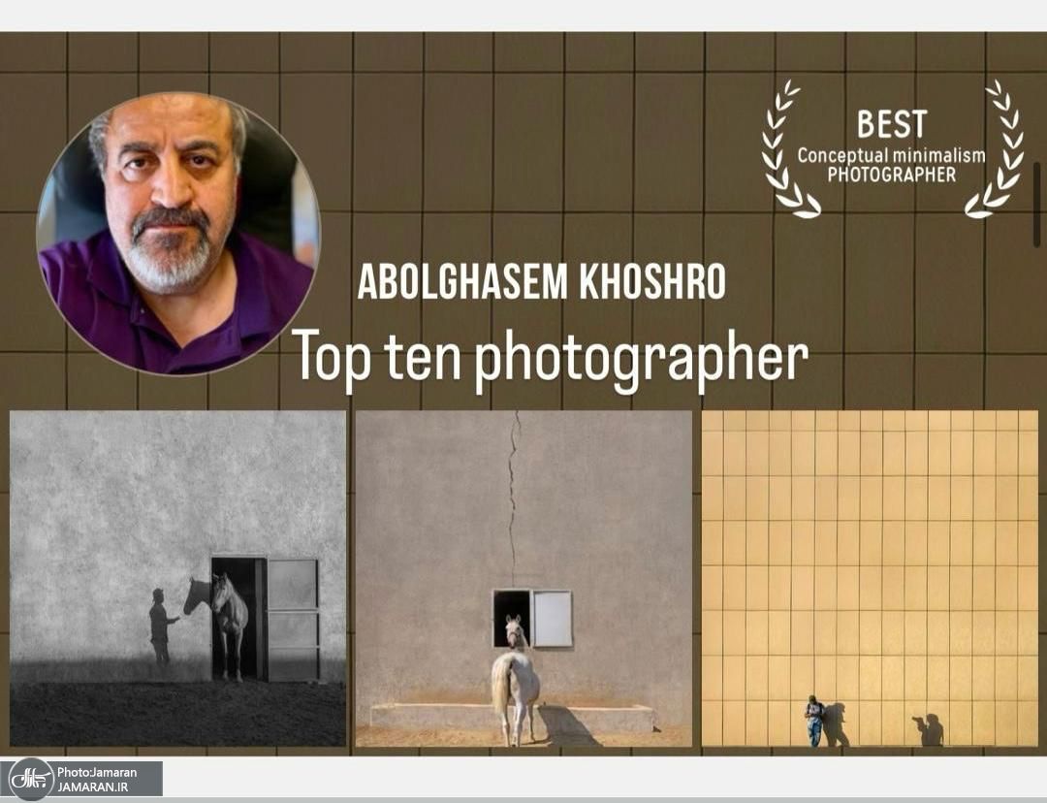Click the Photo:Jamaran credit label
Image resolution: width=1047 pixels, height=803 pixels.
(97, 772)
